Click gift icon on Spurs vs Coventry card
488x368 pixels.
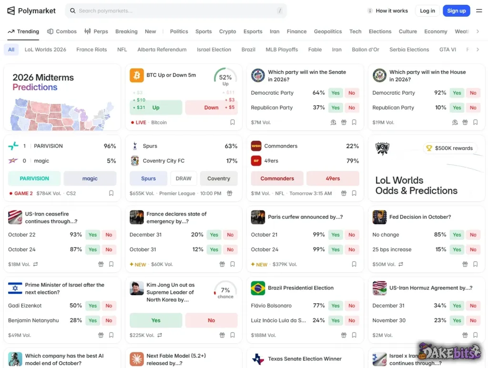[229, 193]
